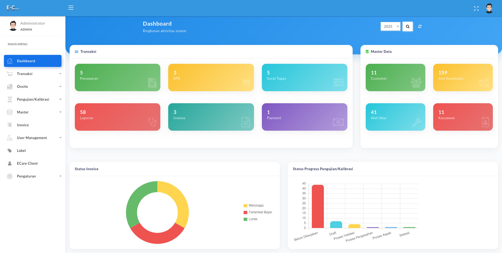Viewport: 502px width, 253px height.
Task: Select Dashboard in the main menu
Action: [x=33, y=61]
